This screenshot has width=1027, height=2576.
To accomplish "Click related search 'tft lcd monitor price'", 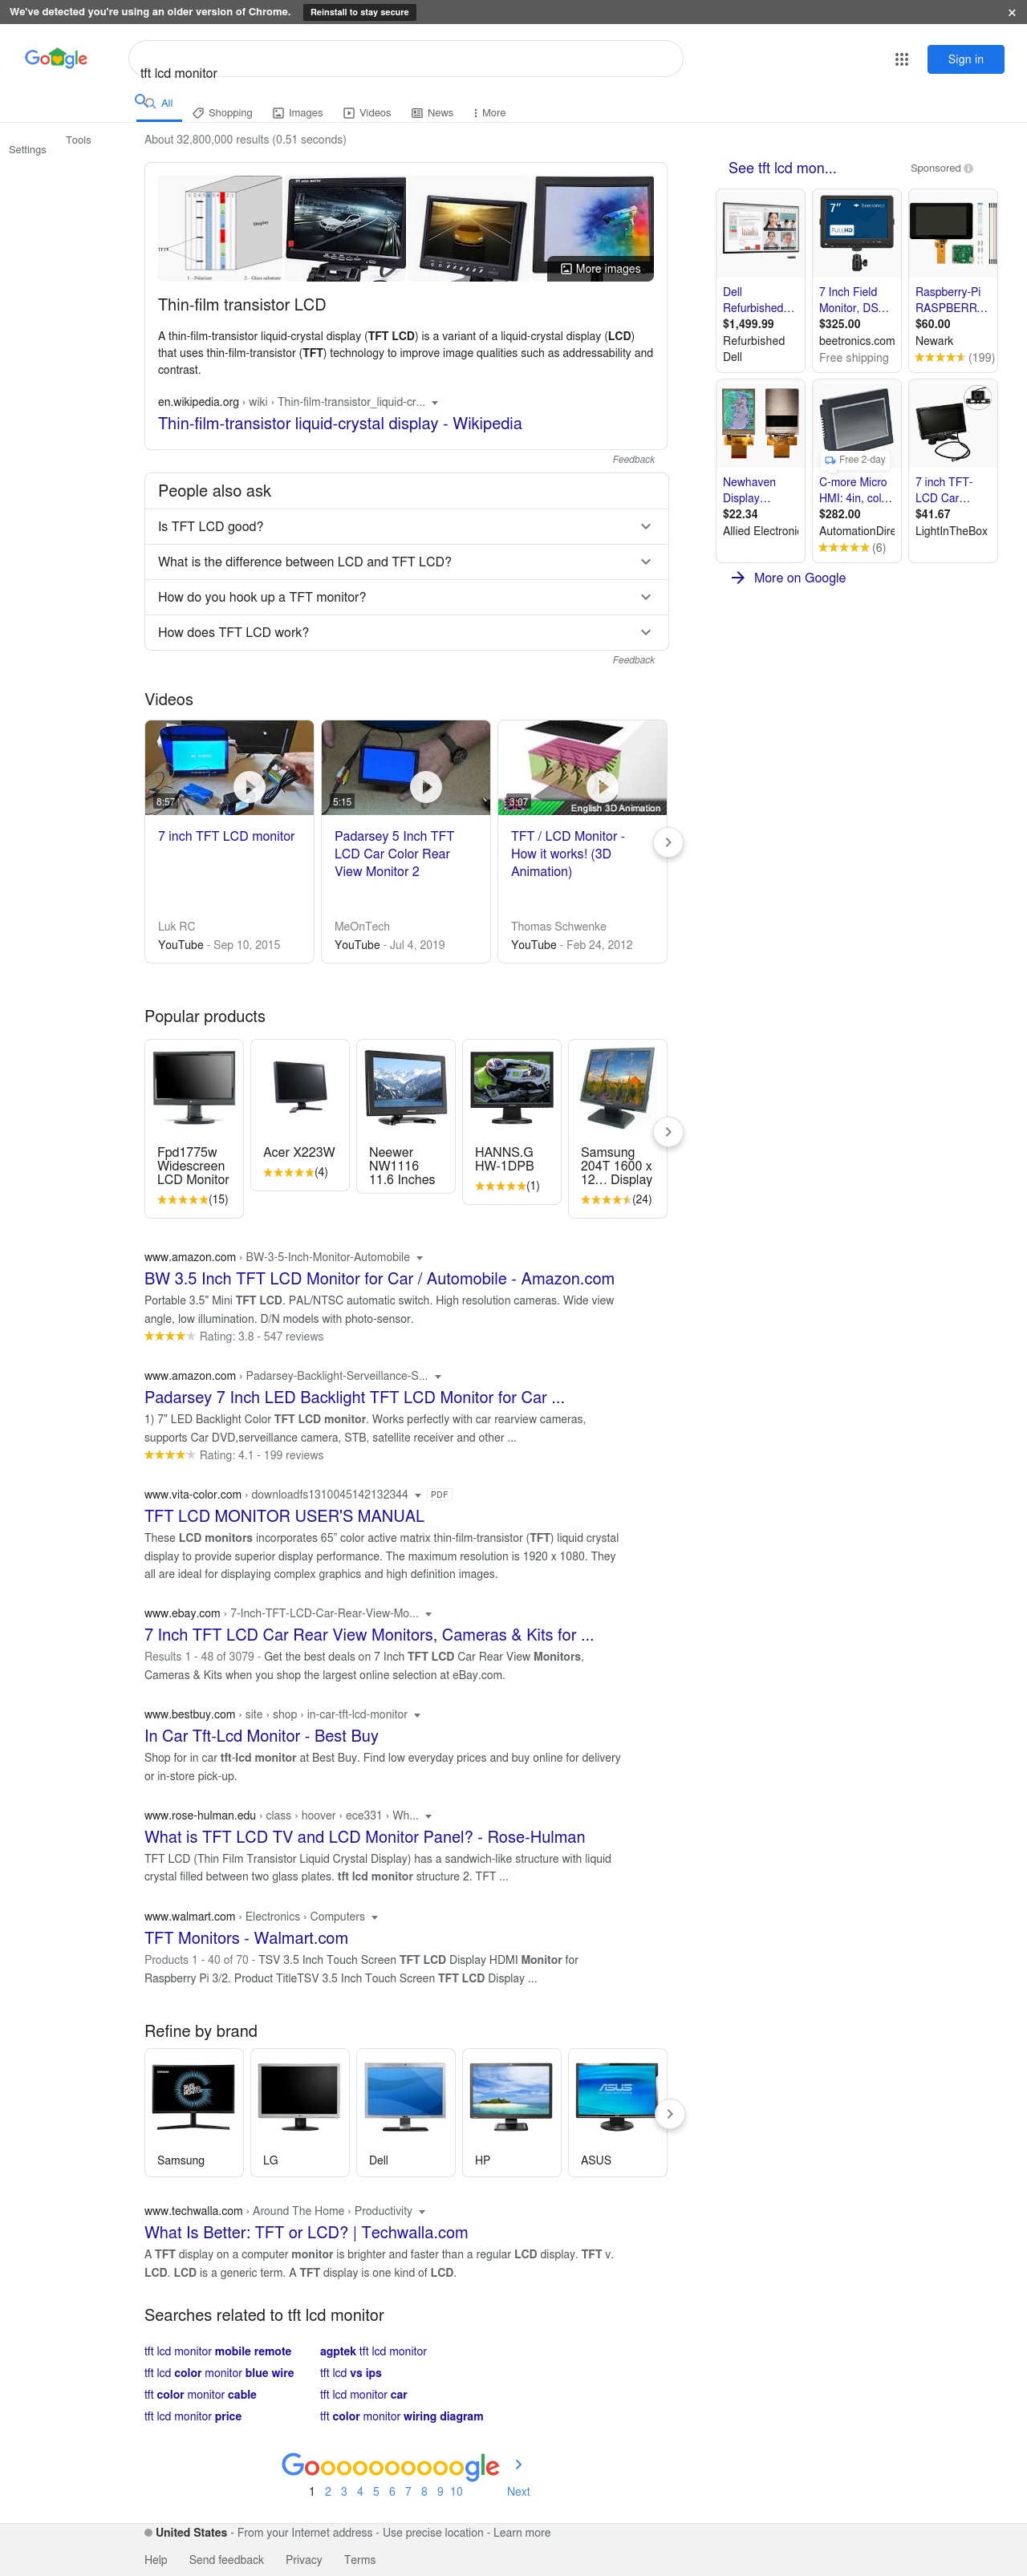I will (x=193, y=2416).
